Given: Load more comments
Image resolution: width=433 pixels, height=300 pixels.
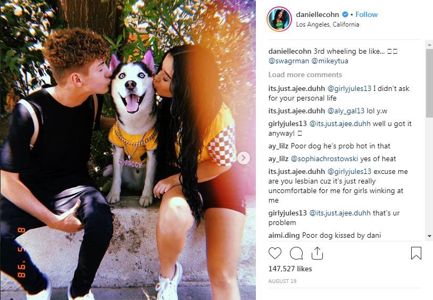Looking at the screenshot, I should click(305, 74).
